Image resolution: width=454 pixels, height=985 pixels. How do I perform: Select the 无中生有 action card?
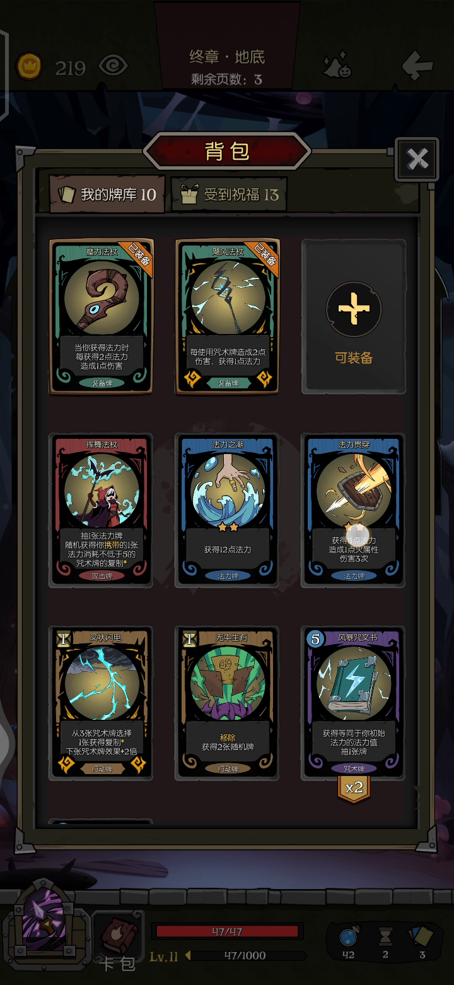coord(228,703)
